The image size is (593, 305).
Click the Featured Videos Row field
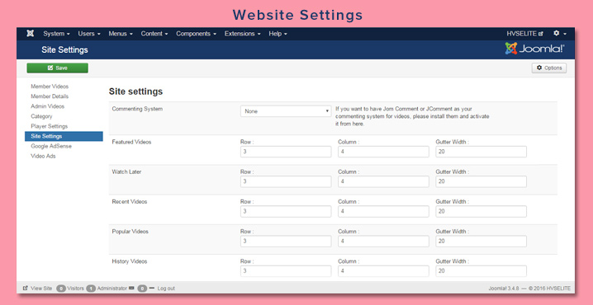[x=286, y=152]
